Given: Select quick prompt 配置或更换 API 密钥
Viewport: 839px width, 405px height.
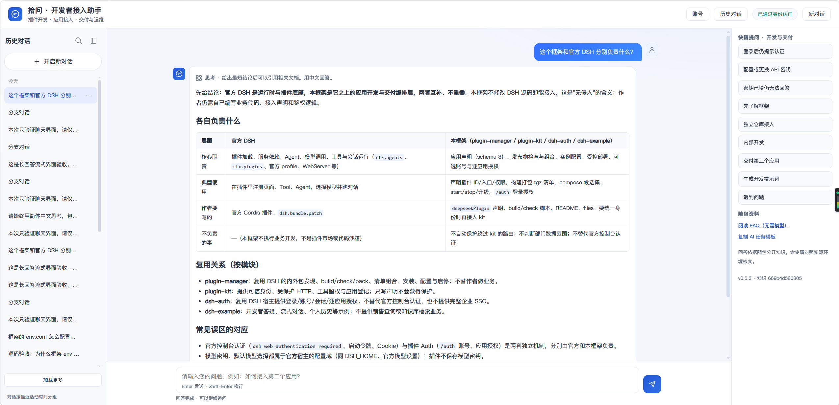Looking at the screenshot, I should 785,70.
